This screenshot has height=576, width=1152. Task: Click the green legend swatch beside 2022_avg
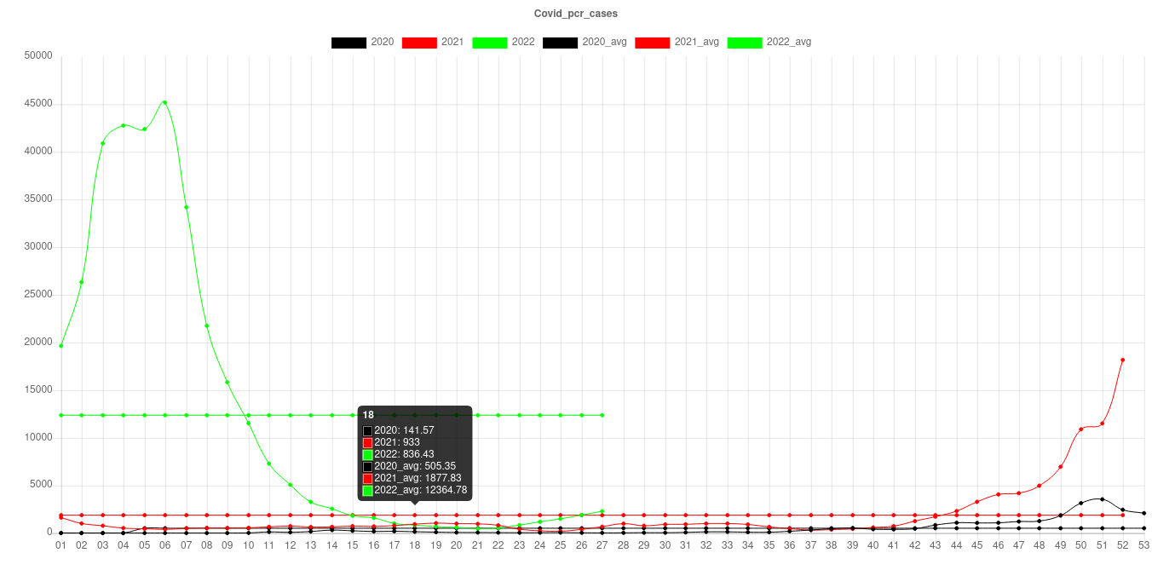[744, 42]
